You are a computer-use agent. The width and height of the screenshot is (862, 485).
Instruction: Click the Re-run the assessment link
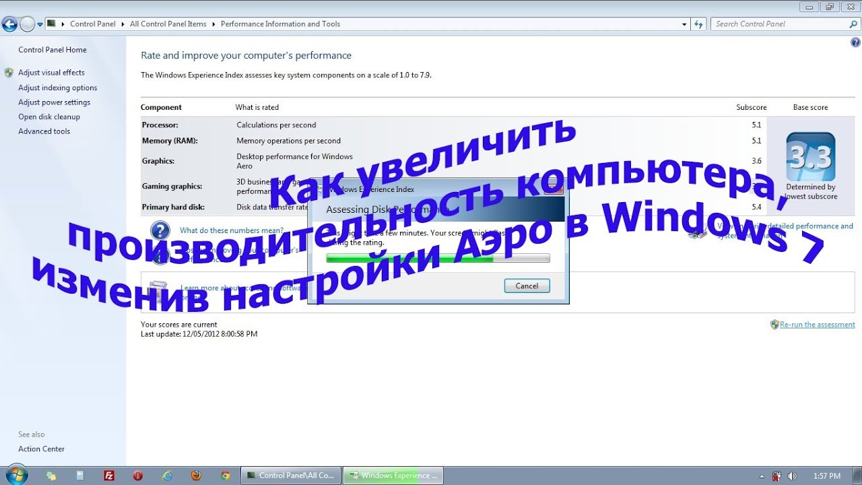(x=817, y=325)
